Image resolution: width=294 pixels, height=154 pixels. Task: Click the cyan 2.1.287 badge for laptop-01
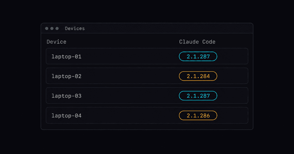198,56
